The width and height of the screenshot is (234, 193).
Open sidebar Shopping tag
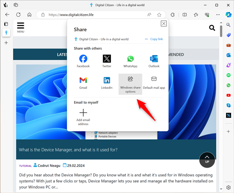(228, 35)
